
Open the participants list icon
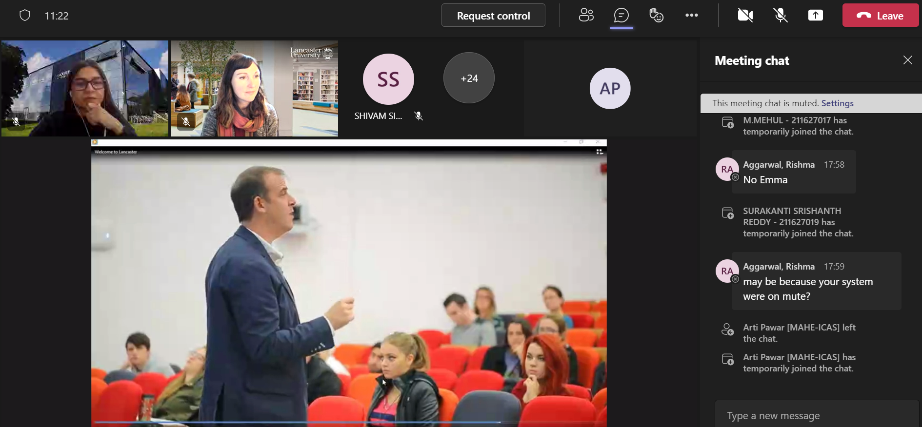click(586, 16)
